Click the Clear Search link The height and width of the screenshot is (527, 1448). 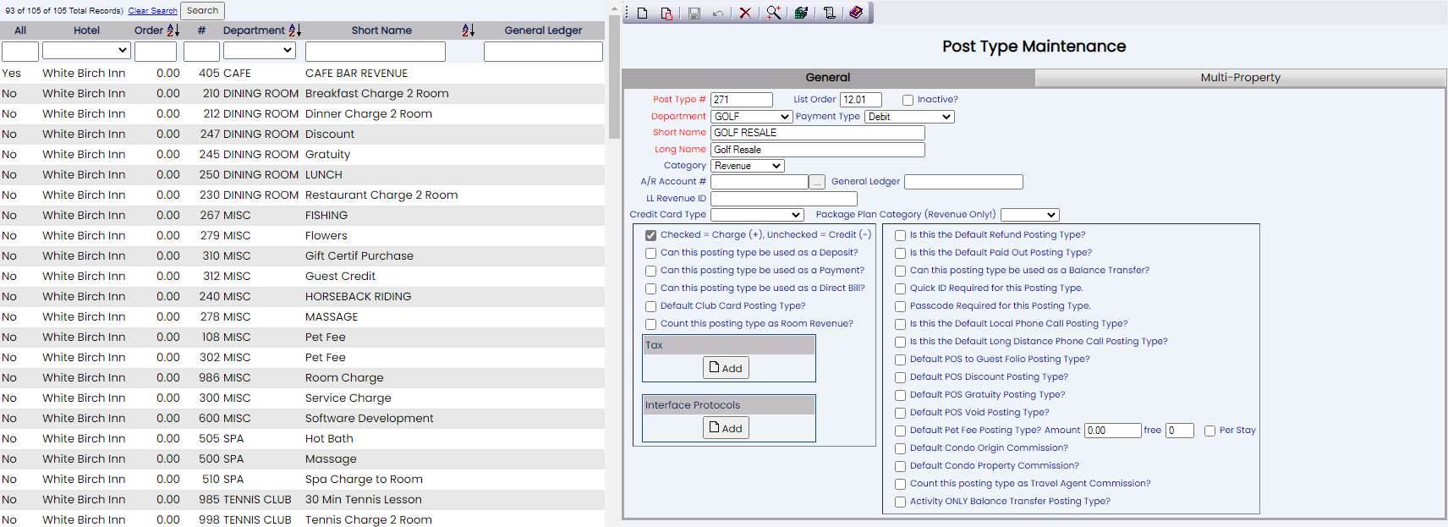(x=152, y=11)
